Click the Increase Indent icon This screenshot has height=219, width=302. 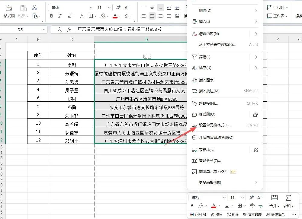(177, 8)
